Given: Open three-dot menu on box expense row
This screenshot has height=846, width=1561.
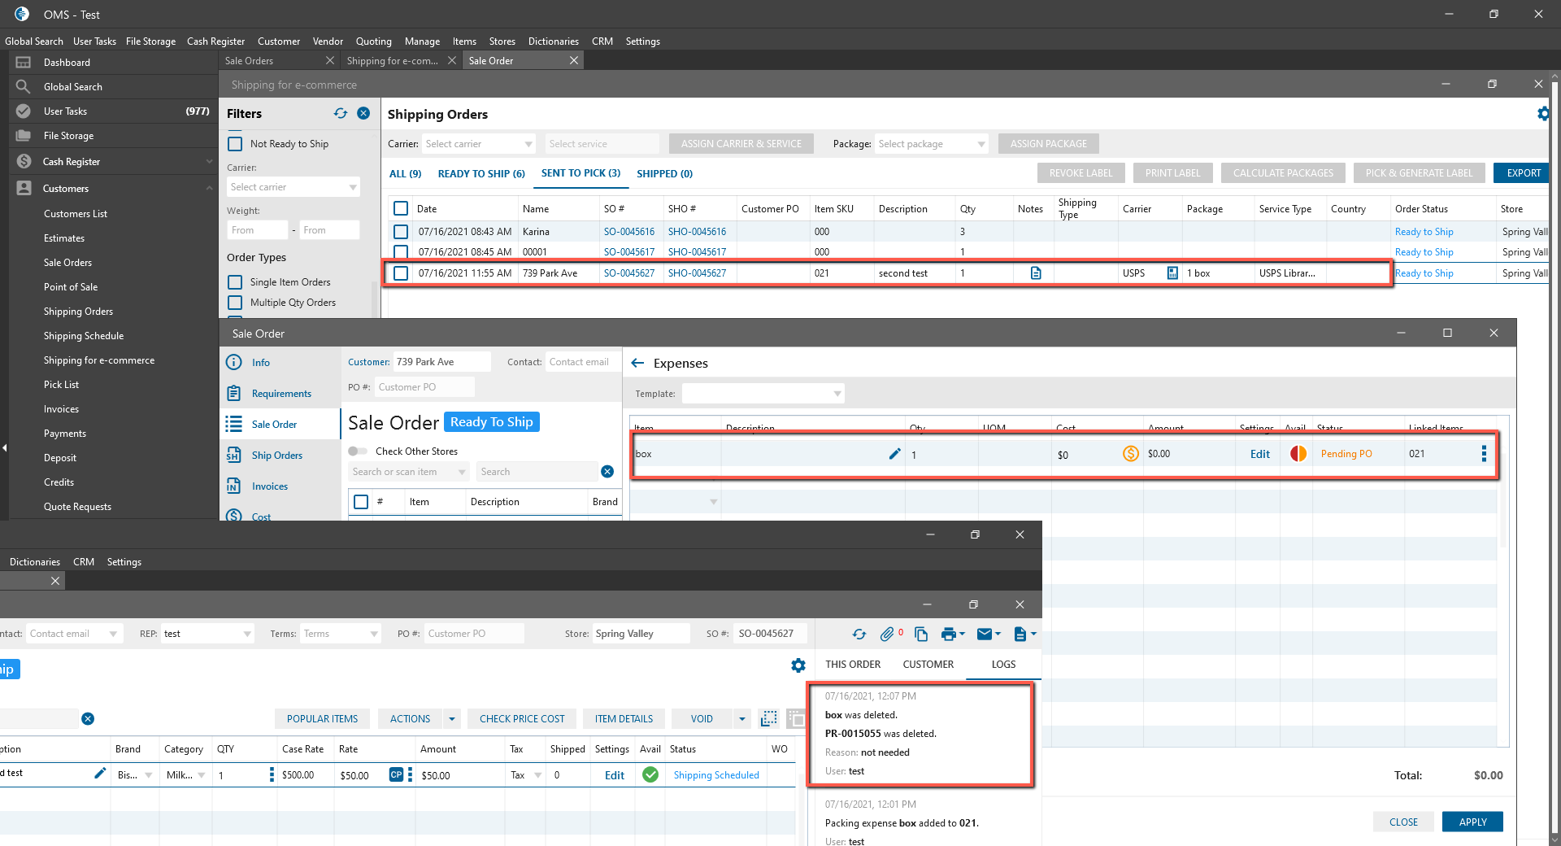Looking at the screenshot, I should coord(1484,454).
